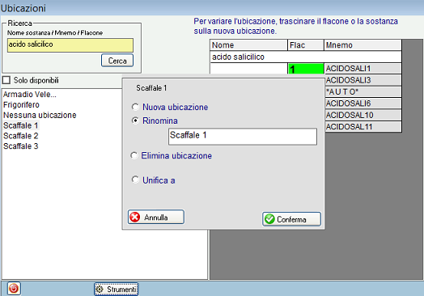Select the Rinomina radio option
424x296 pixels.
135,121
